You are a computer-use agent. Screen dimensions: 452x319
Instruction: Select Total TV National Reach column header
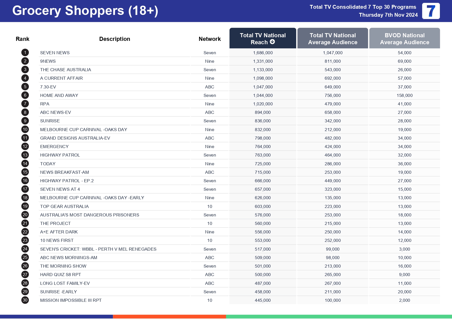point(263,38)
